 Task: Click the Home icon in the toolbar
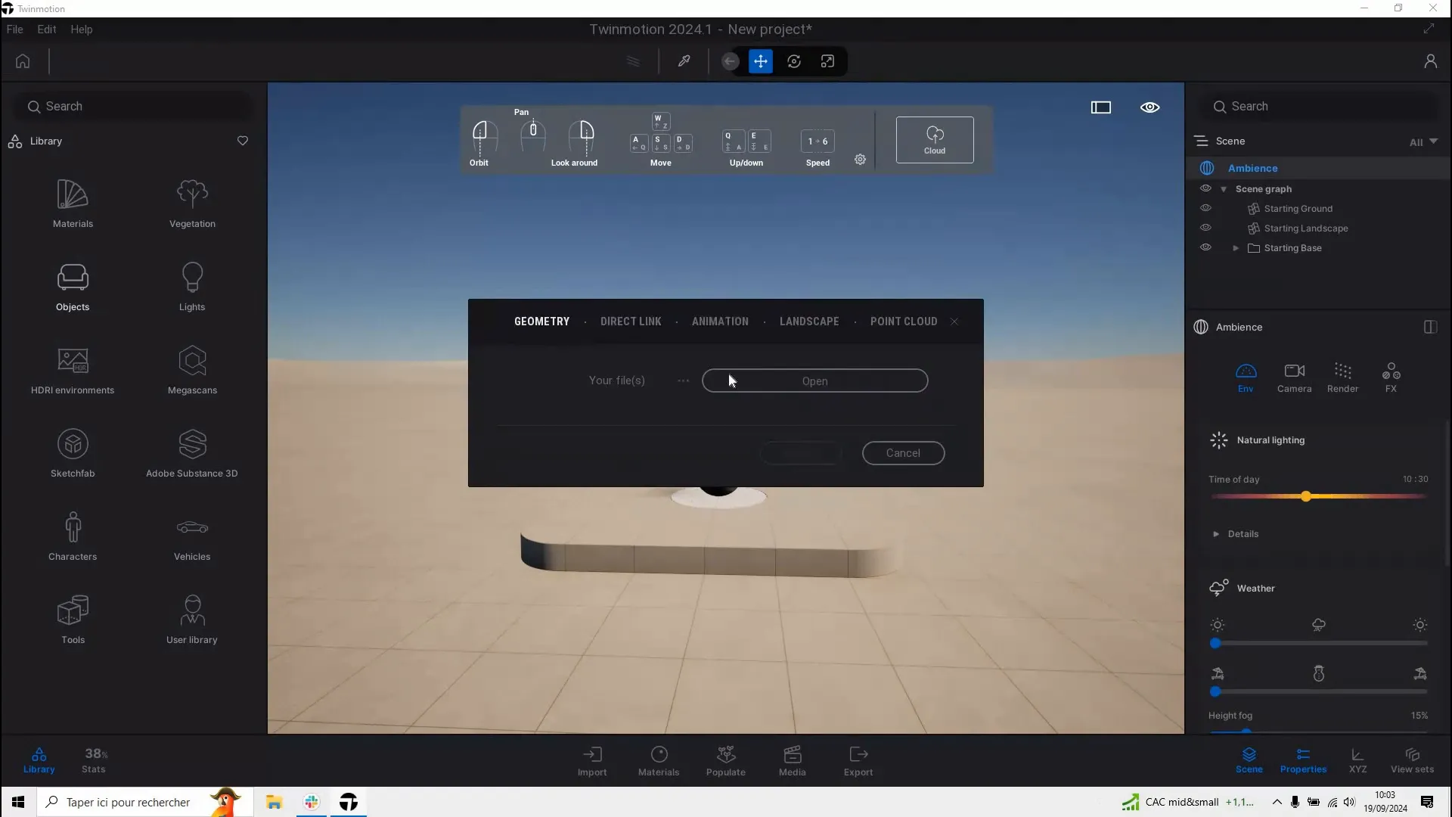[23, 61]
